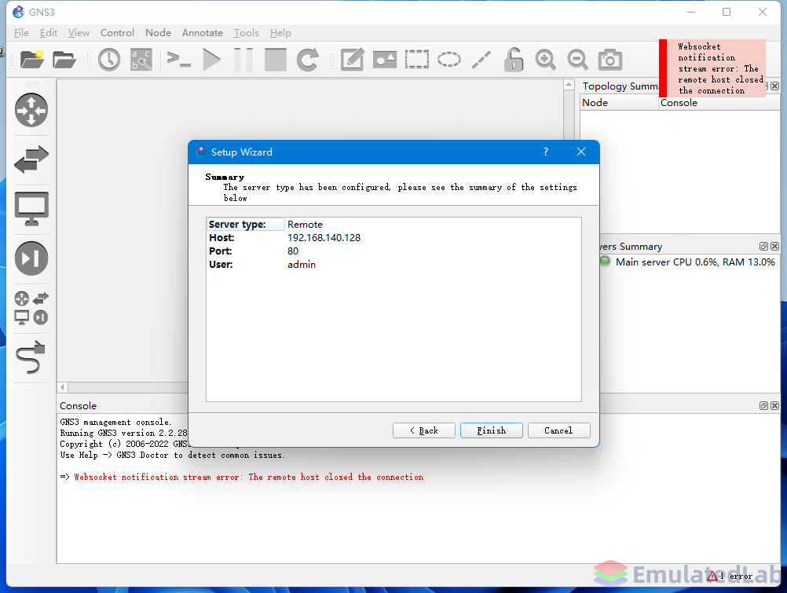This screenshot has width=787, height=593.
Task: Stop all nodes with stop icon
Action: click(276, 60)
